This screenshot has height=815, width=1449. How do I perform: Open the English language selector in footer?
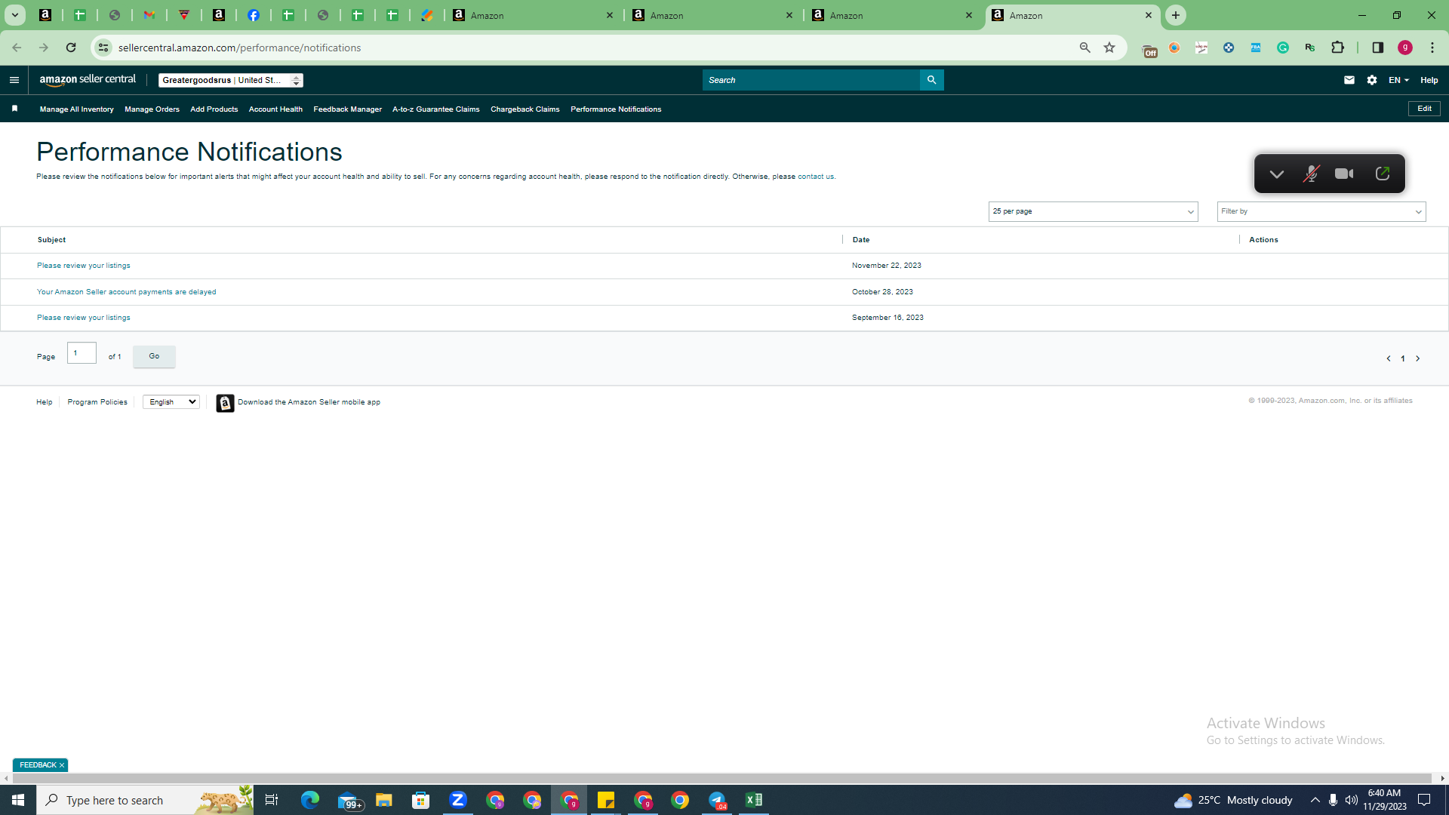[171, 402]
